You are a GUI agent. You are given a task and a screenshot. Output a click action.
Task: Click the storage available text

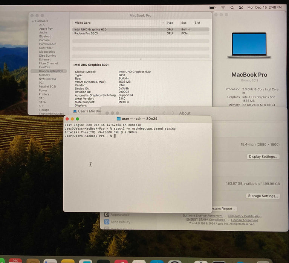pos(252,184)
